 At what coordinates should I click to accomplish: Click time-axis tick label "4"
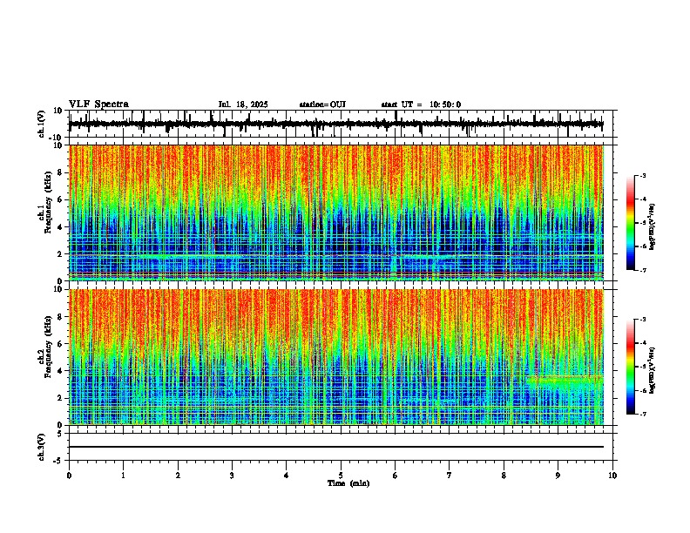pos(287,476)
